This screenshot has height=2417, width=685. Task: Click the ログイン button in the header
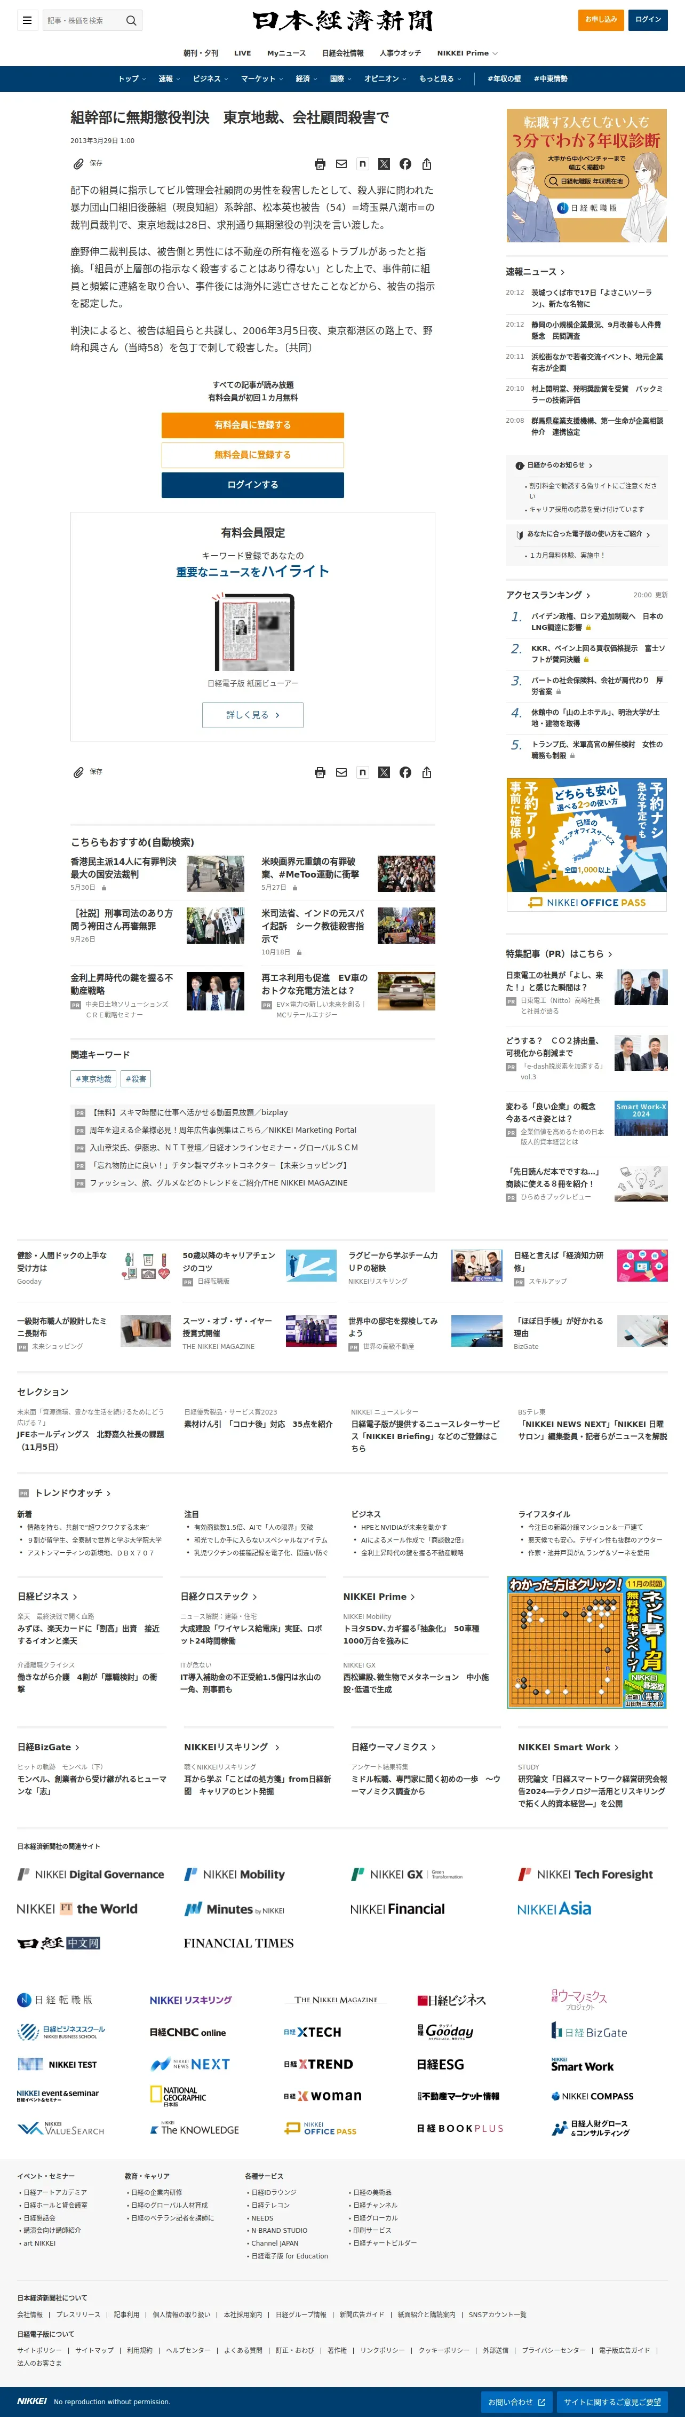point(648,20)
